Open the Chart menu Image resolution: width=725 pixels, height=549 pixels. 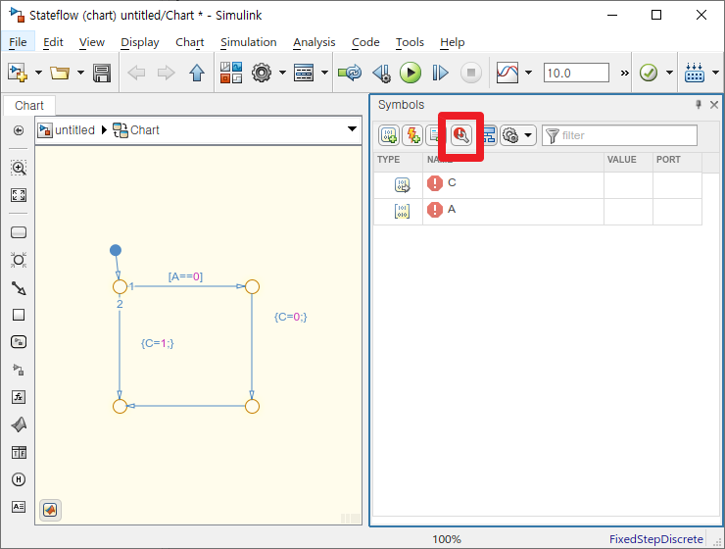coord(189,42)
